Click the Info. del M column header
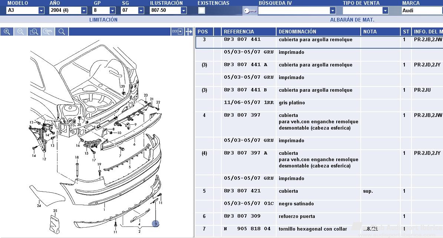443x238 pixels. [x=428, y=32]
